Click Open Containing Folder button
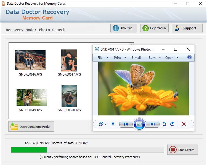207x166 pixels. click(x=31, y=127)
